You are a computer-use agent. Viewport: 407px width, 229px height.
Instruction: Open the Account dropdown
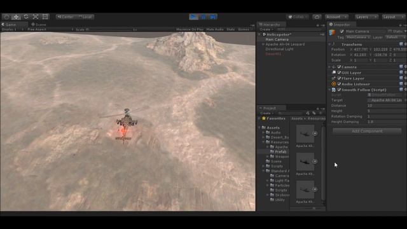[x=336, y=17]
